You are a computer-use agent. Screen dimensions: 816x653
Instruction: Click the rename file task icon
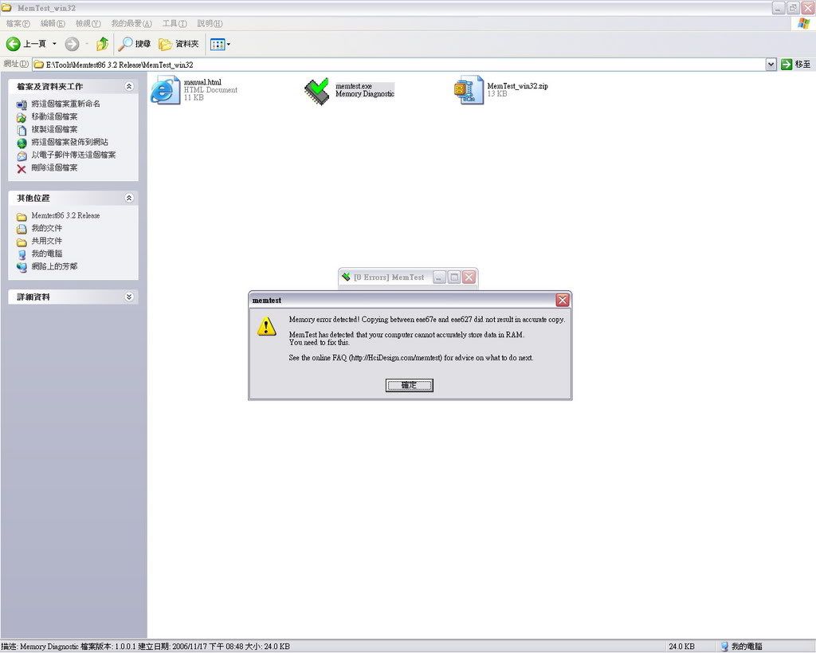(x=22, y=104)
